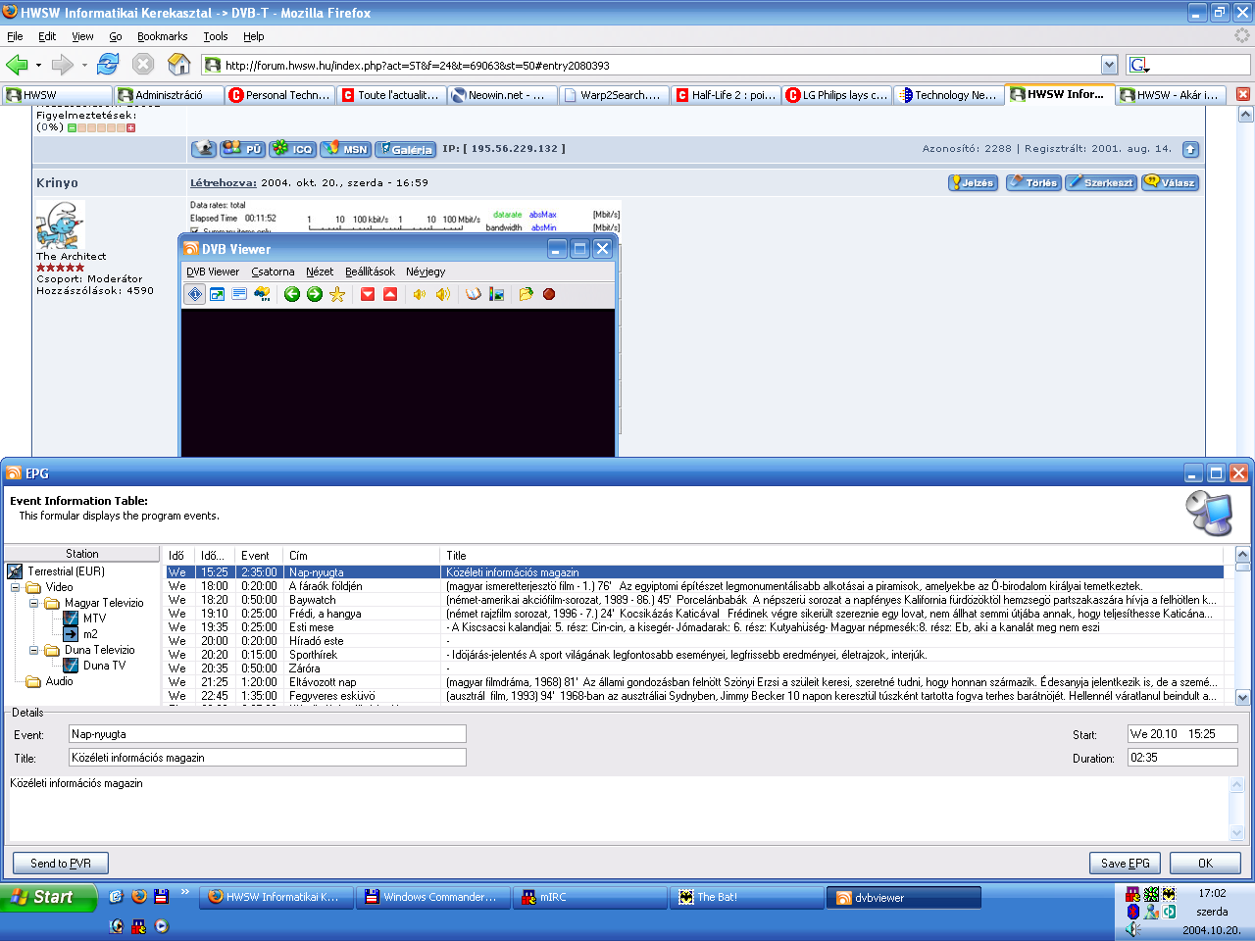Open the Csatorna menu in DVB Viewer
The height and width of the screenshot is (941, 1255).
273,272
